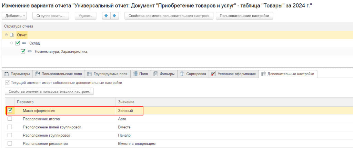The width and height of the screenshot is (353, 148).
Task: Enable the Расположение итогов checkbox
Action: pyautogui.click(x=10, y=119)
